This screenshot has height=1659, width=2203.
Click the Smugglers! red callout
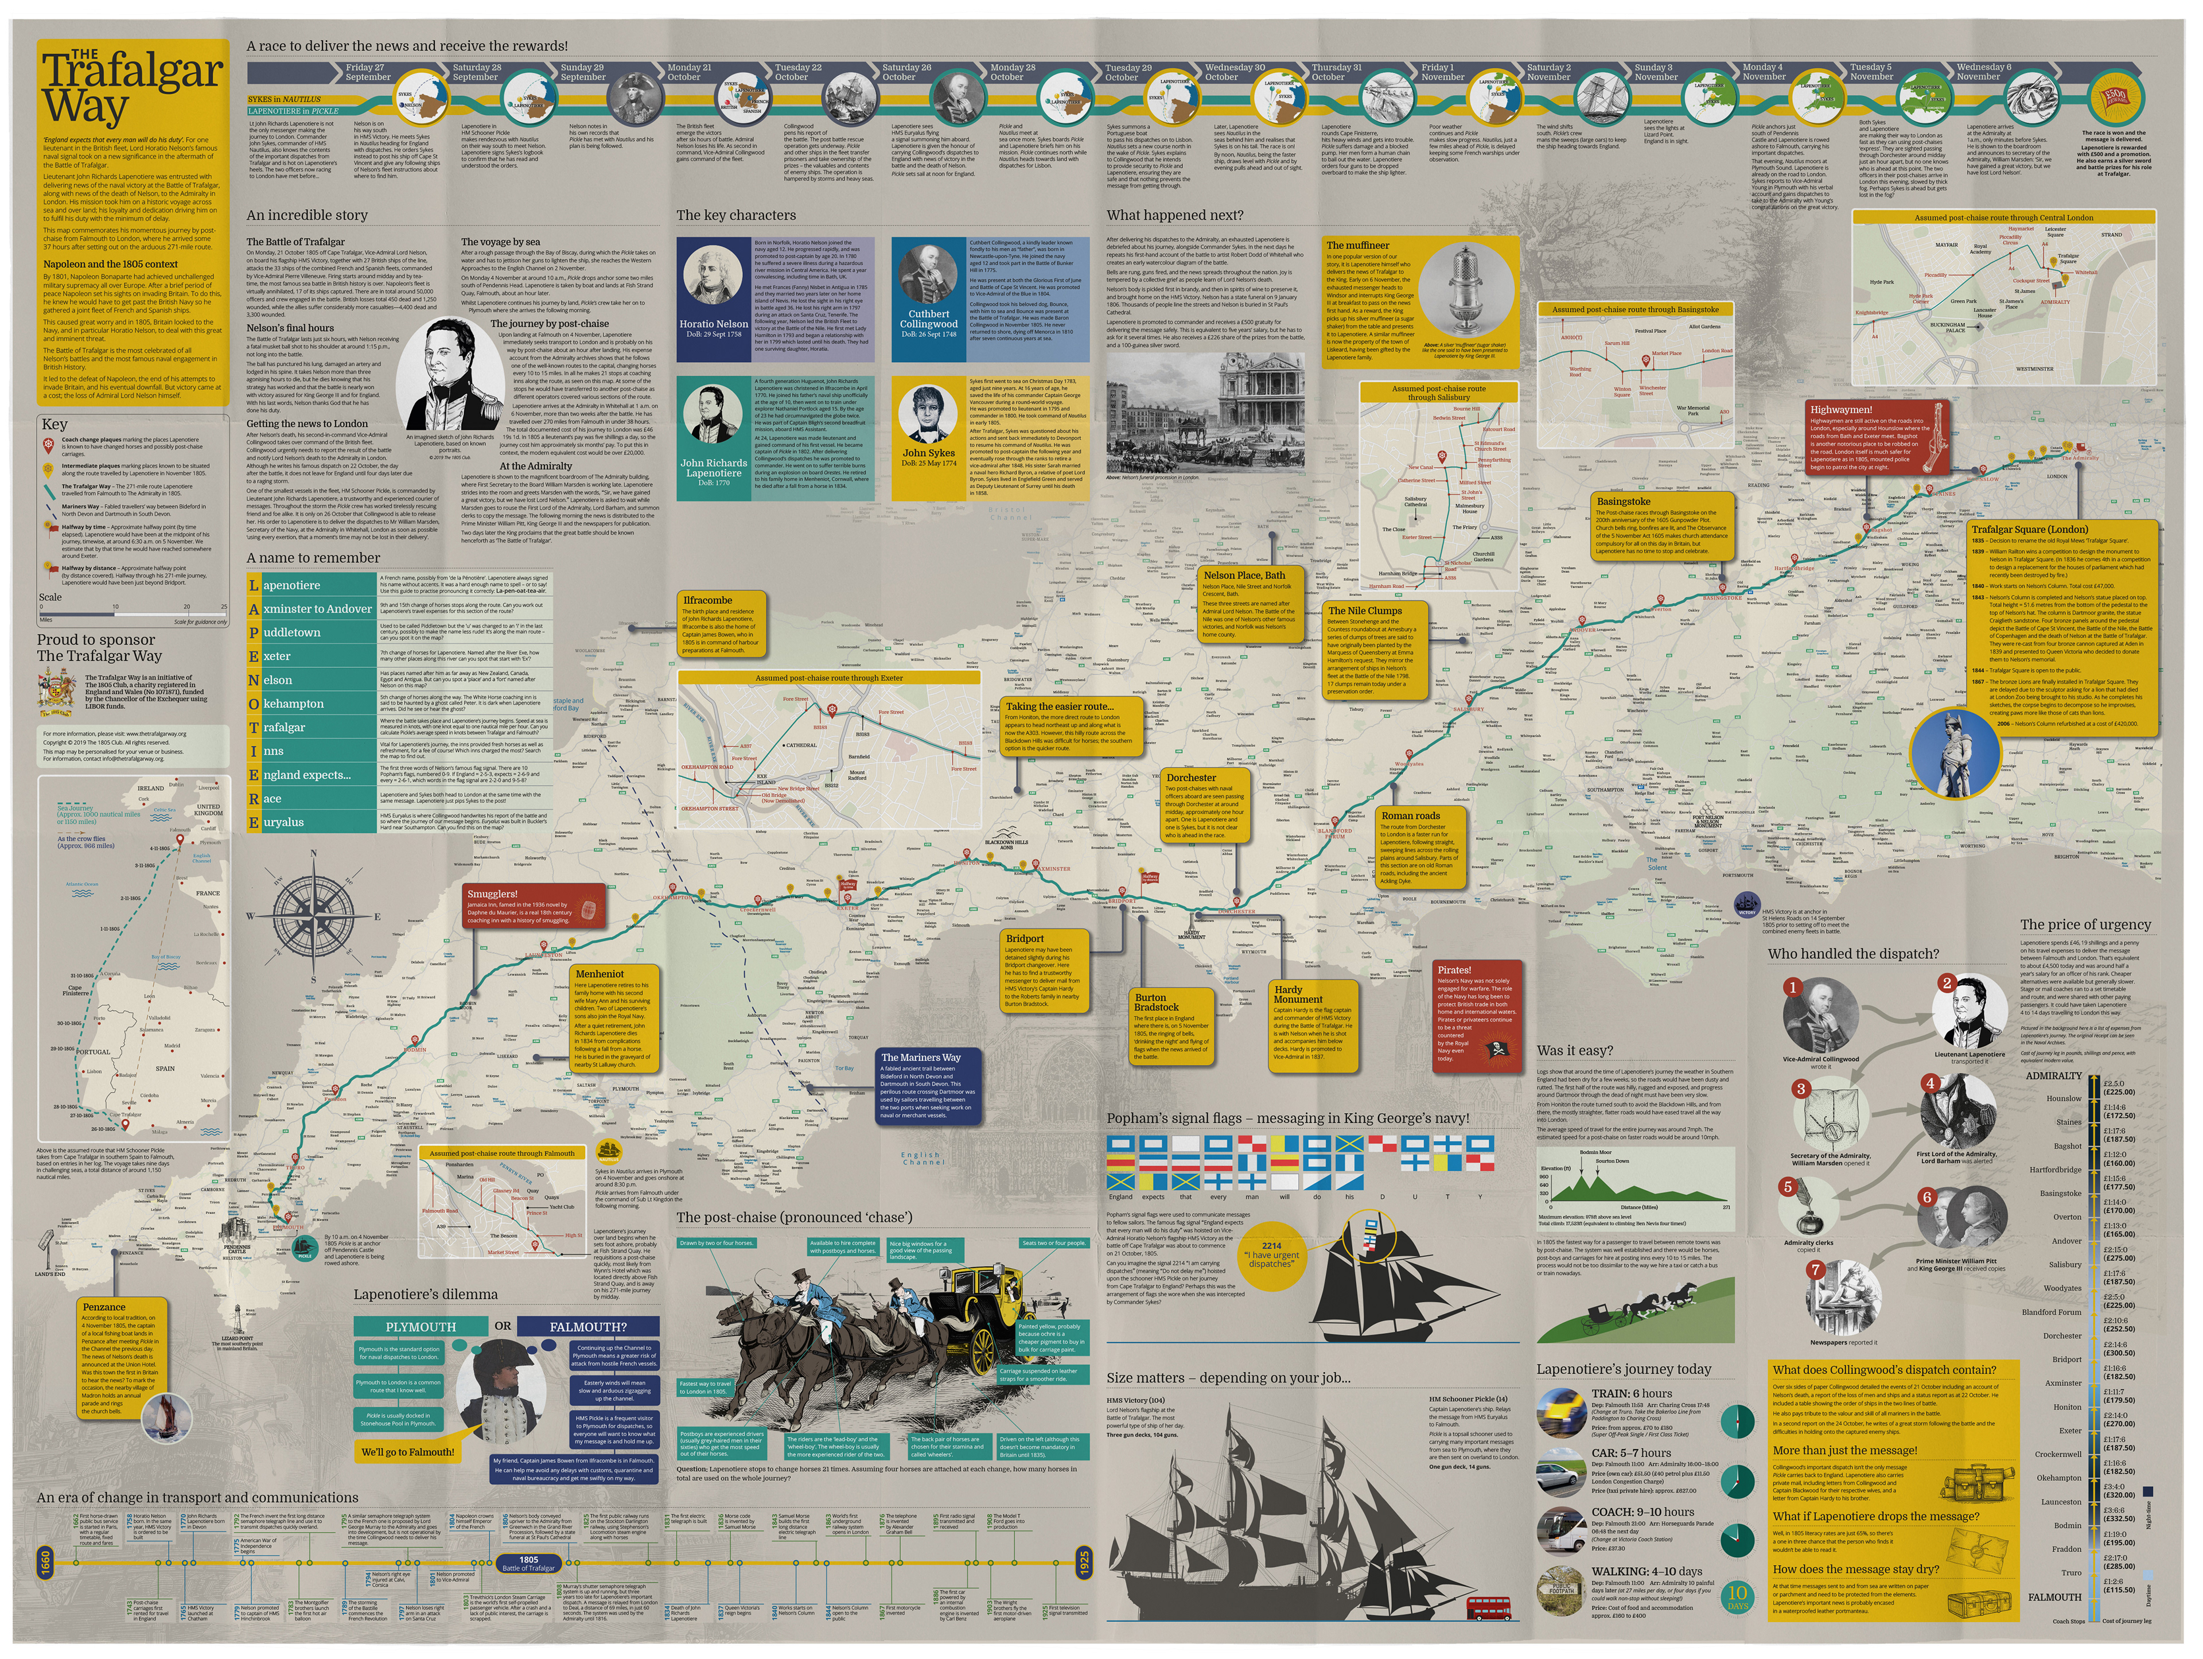point(534,907)
